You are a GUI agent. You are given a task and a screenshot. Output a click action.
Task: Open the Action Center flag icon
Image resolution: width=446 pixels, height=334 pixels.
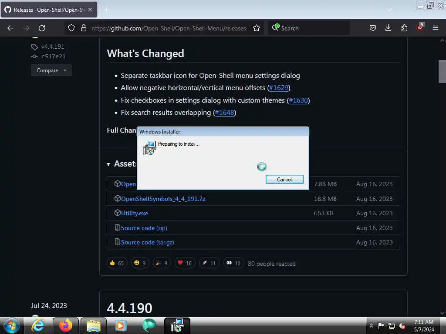click(x=381, y=326)
